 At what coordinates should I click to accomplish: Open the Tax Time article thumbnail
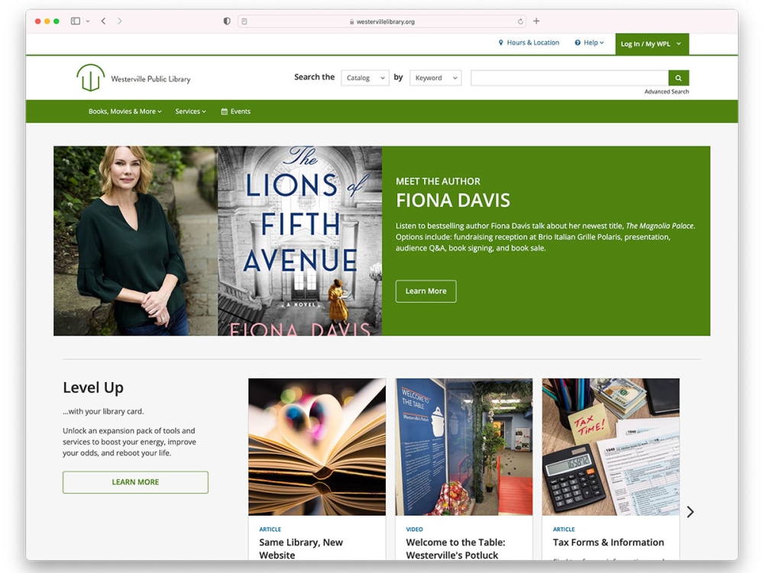click(610, 447)
